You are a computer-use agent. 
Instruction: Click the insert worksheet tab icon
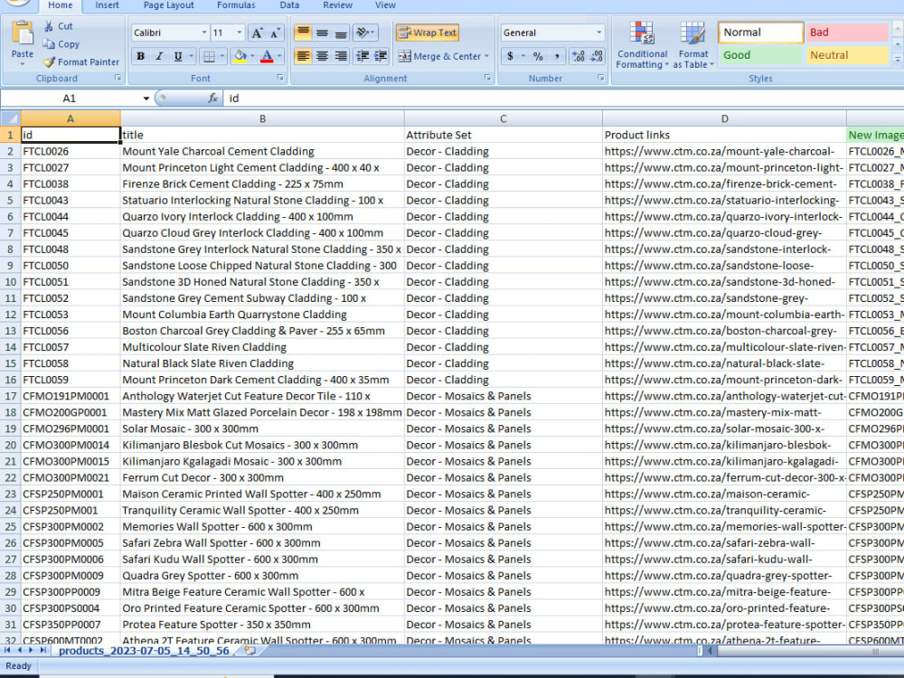pyautogui.click(x=250, y=650)
